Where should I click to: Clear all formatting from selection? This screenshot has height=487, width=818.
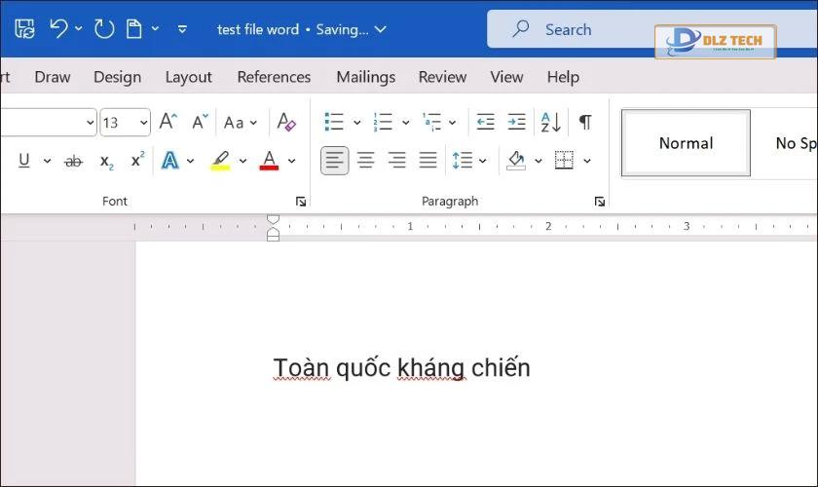point(286,122)
